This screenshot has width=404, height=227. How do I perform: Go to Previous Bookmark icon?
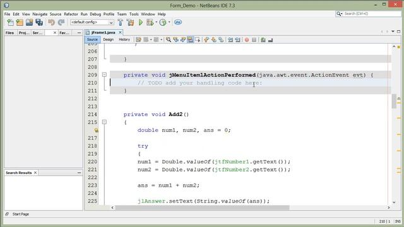206,40
